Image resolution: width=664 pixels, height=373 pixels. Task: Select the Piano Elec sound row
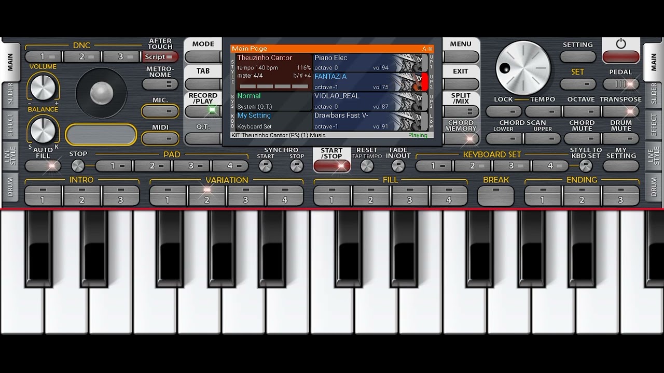click(x=370, y=63)
